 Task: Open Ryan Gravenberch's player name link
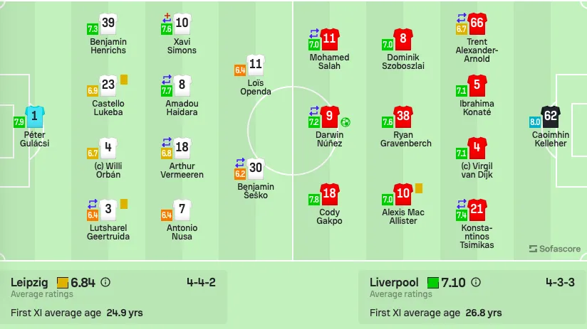click(x=406, y=139)
